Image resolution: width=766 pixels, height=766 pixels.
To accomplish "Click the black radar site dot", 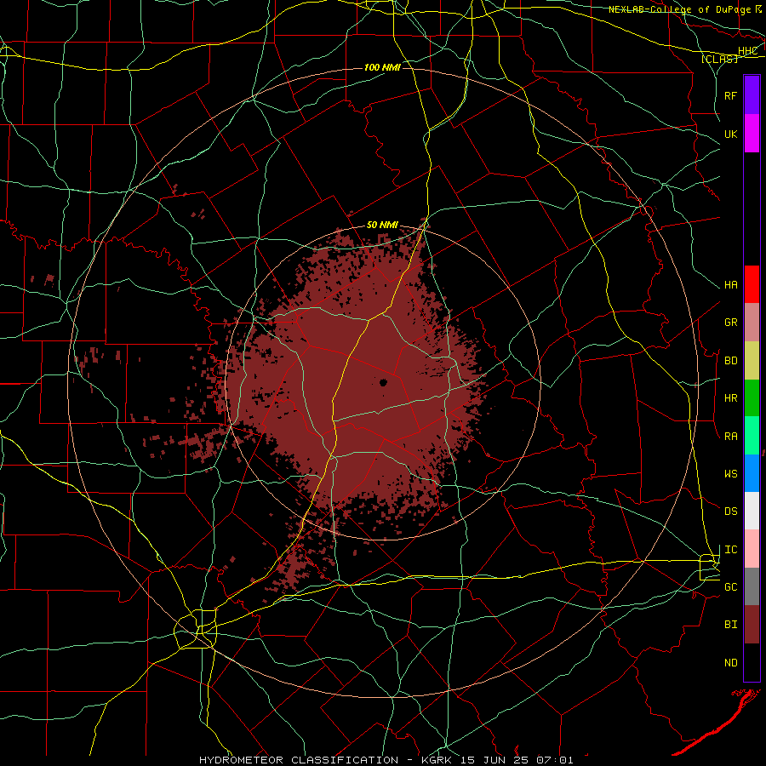I will [384, 382].
